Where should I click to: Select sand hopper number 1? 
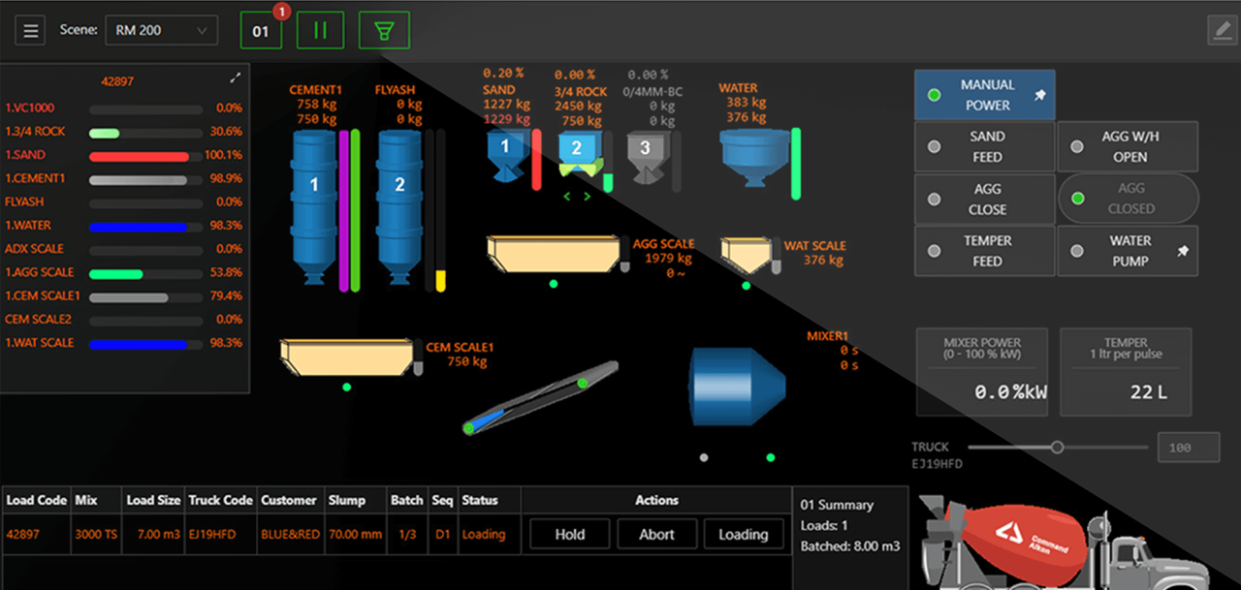point(505,147)
